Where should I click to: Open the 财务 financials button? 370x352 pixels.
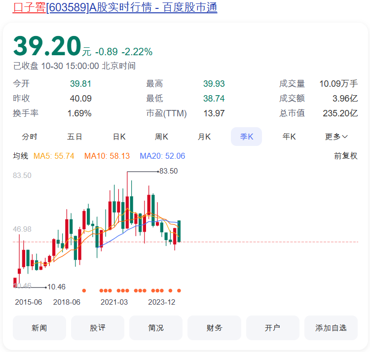coord(214,328)
